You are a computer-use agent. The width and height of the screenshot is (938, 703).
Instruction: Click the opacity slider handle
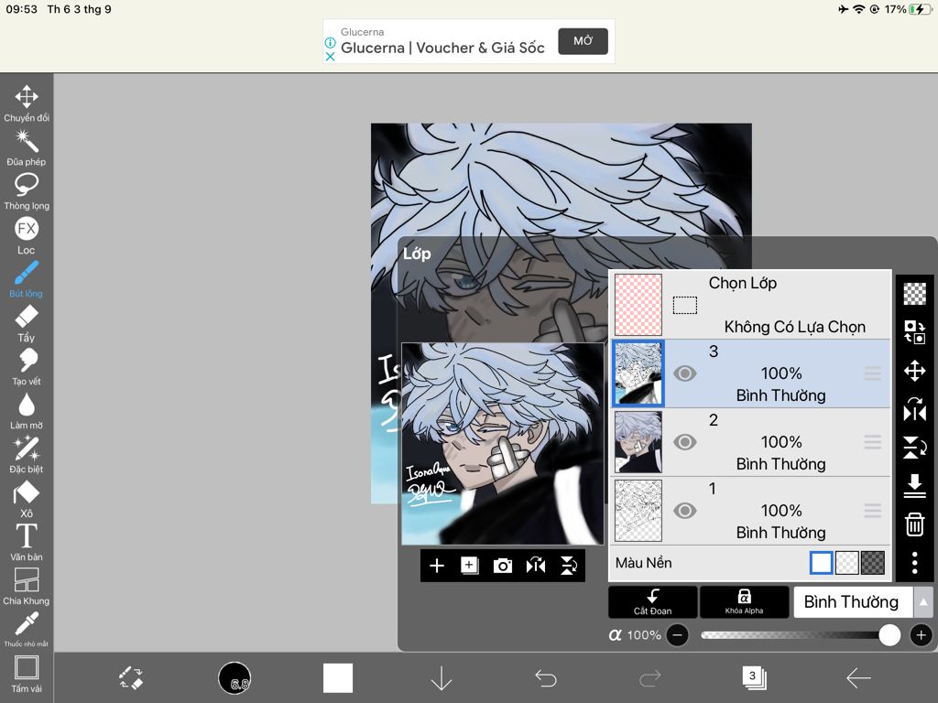pos(889,635)
